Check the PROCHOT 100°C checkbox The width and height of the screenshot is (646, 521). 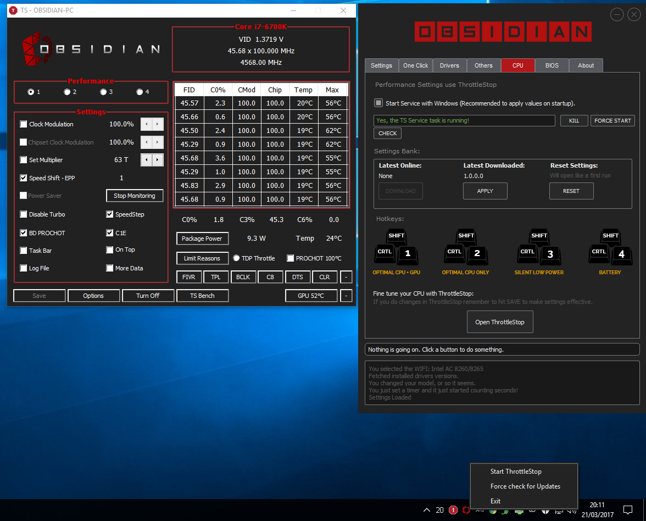pos(291,258)
